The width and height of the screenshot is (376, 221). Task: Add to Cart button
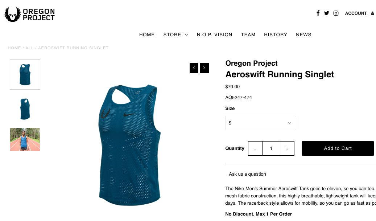338,148
